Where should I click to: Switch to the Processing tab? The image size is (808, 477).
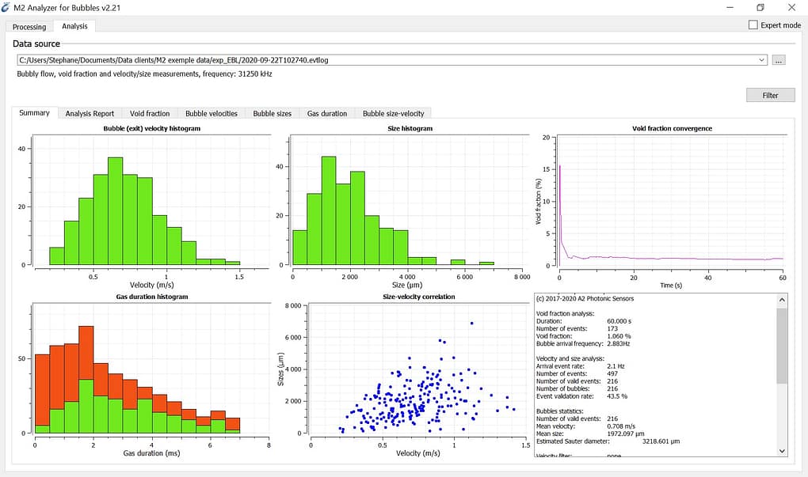29,26
